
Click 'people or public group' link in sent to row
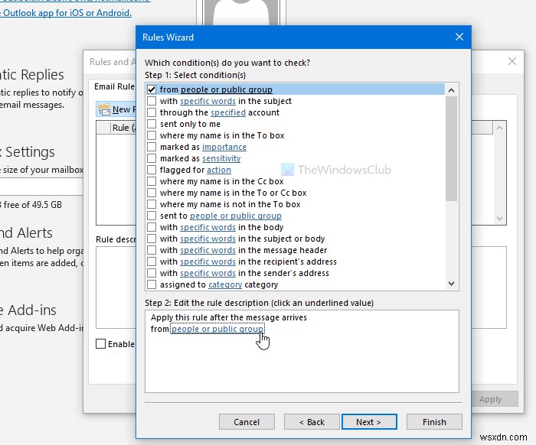click(236, 216)
